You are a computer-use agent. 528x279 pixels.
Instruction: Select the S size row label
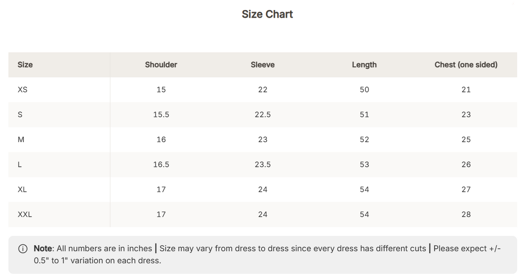[x=20, y=115]
